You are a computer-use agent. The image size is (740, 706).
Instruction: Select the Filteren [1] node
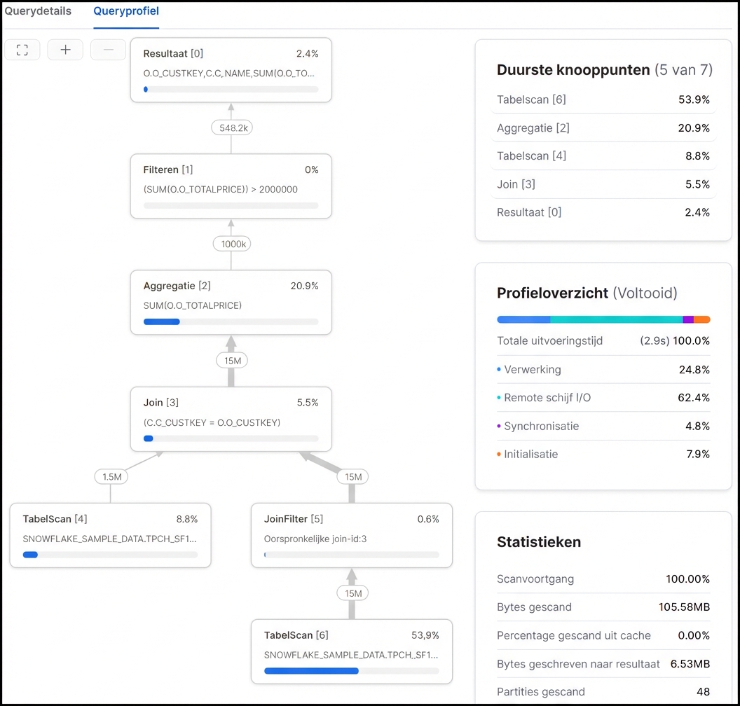tap(231, 186)
